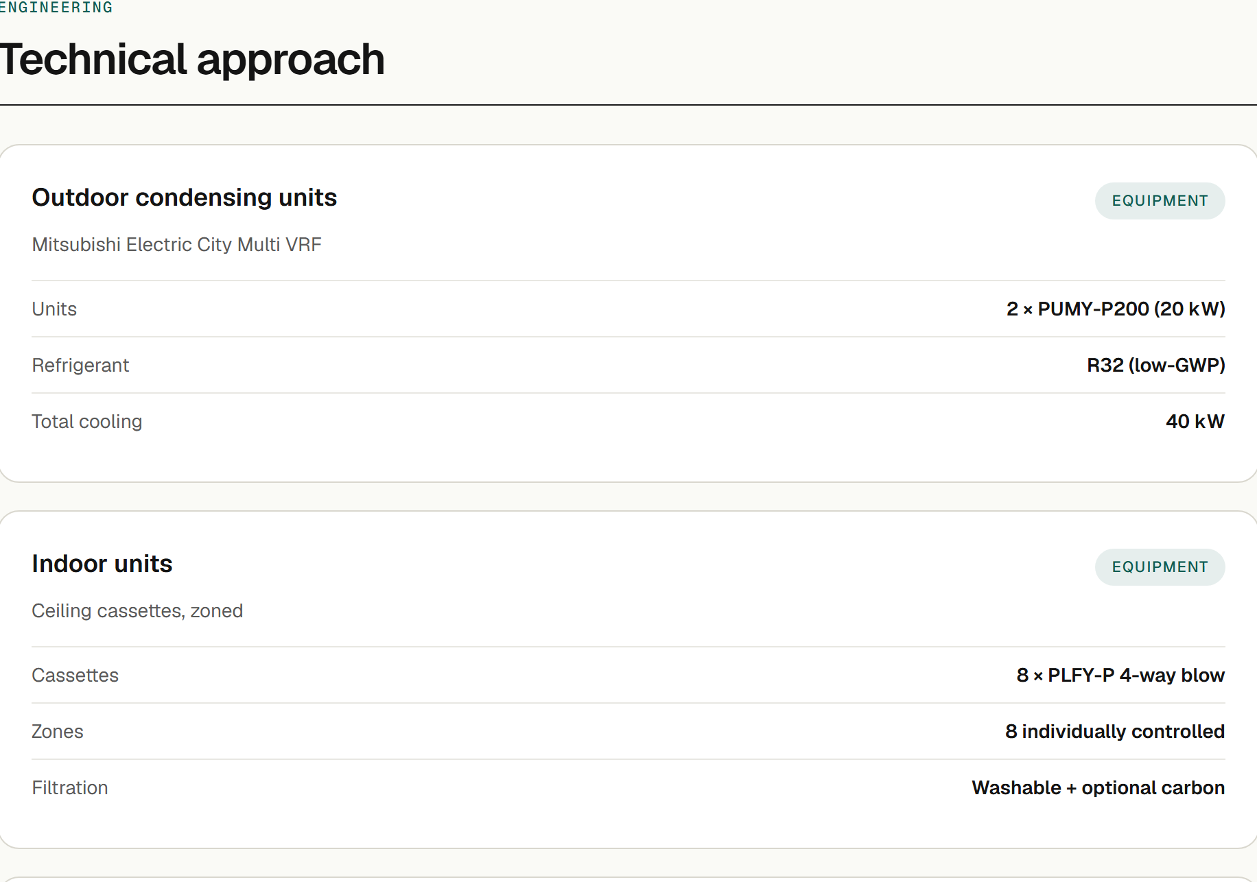Click the 40 kW total cooling value
Viewport: 1257px width, 882px height.
[1195, 422]
